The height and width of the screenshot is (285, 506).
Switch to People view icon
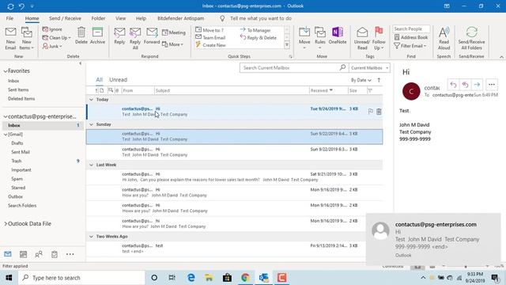click(x=39, y=254)
